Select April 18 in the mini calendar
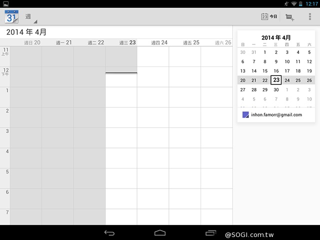Viewport: 320px width, 240px height. (298, 71)
